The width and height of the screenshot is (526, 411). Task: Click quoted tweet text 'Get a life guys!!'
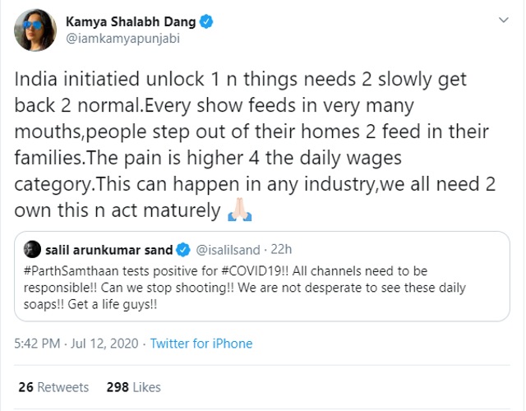tap(113, 305)
